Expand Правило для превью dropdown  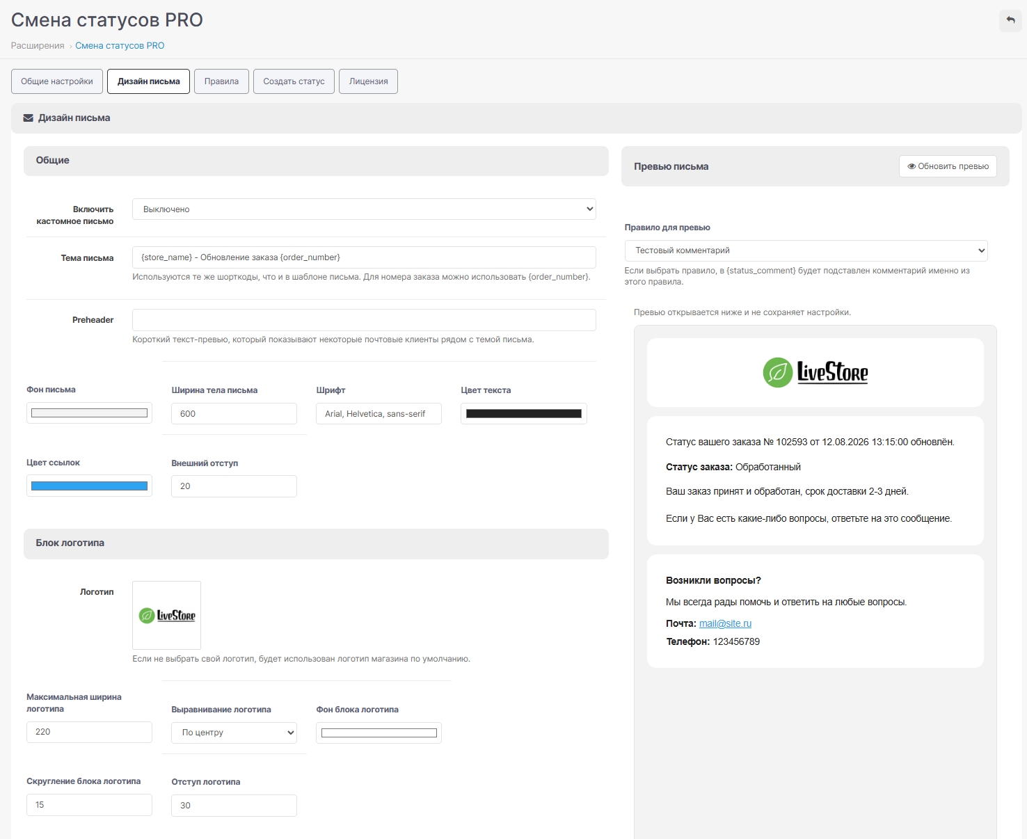(x=806, y=250)
